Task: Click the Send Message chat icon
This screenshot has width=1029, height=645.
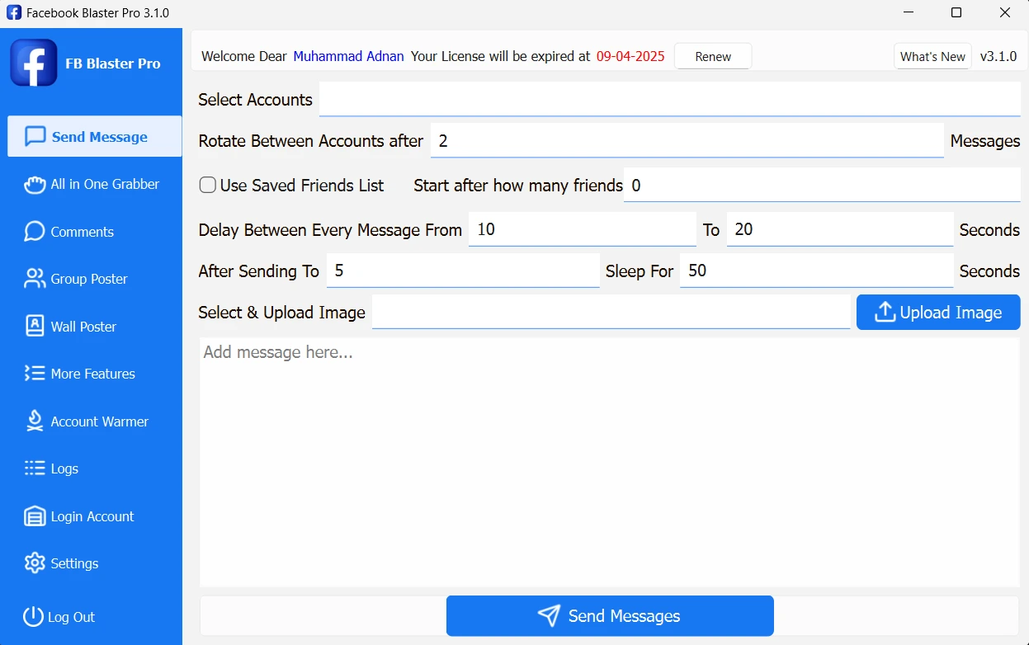Action: tap(35, 137)
